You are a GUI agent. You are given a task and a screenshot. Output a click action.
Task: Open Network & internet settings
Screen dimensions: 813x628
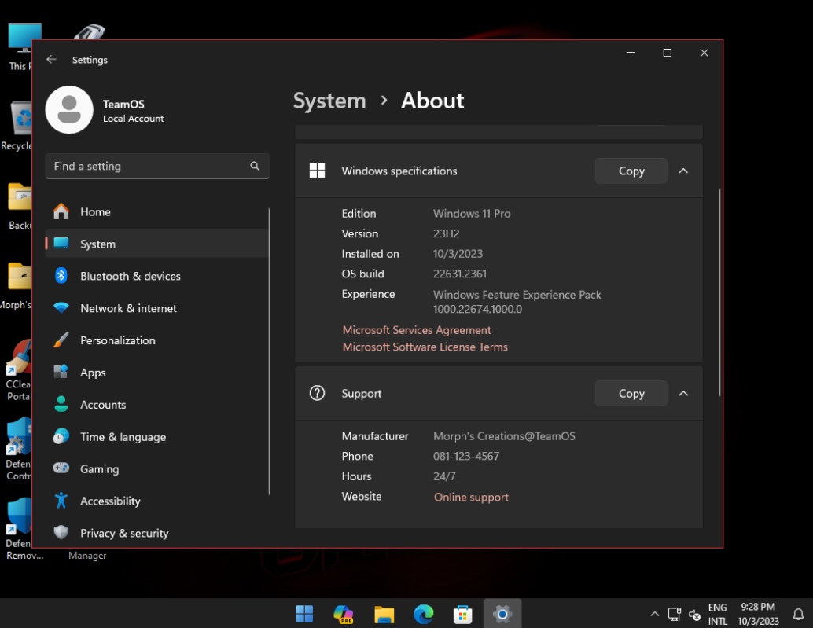click(156, 308)
